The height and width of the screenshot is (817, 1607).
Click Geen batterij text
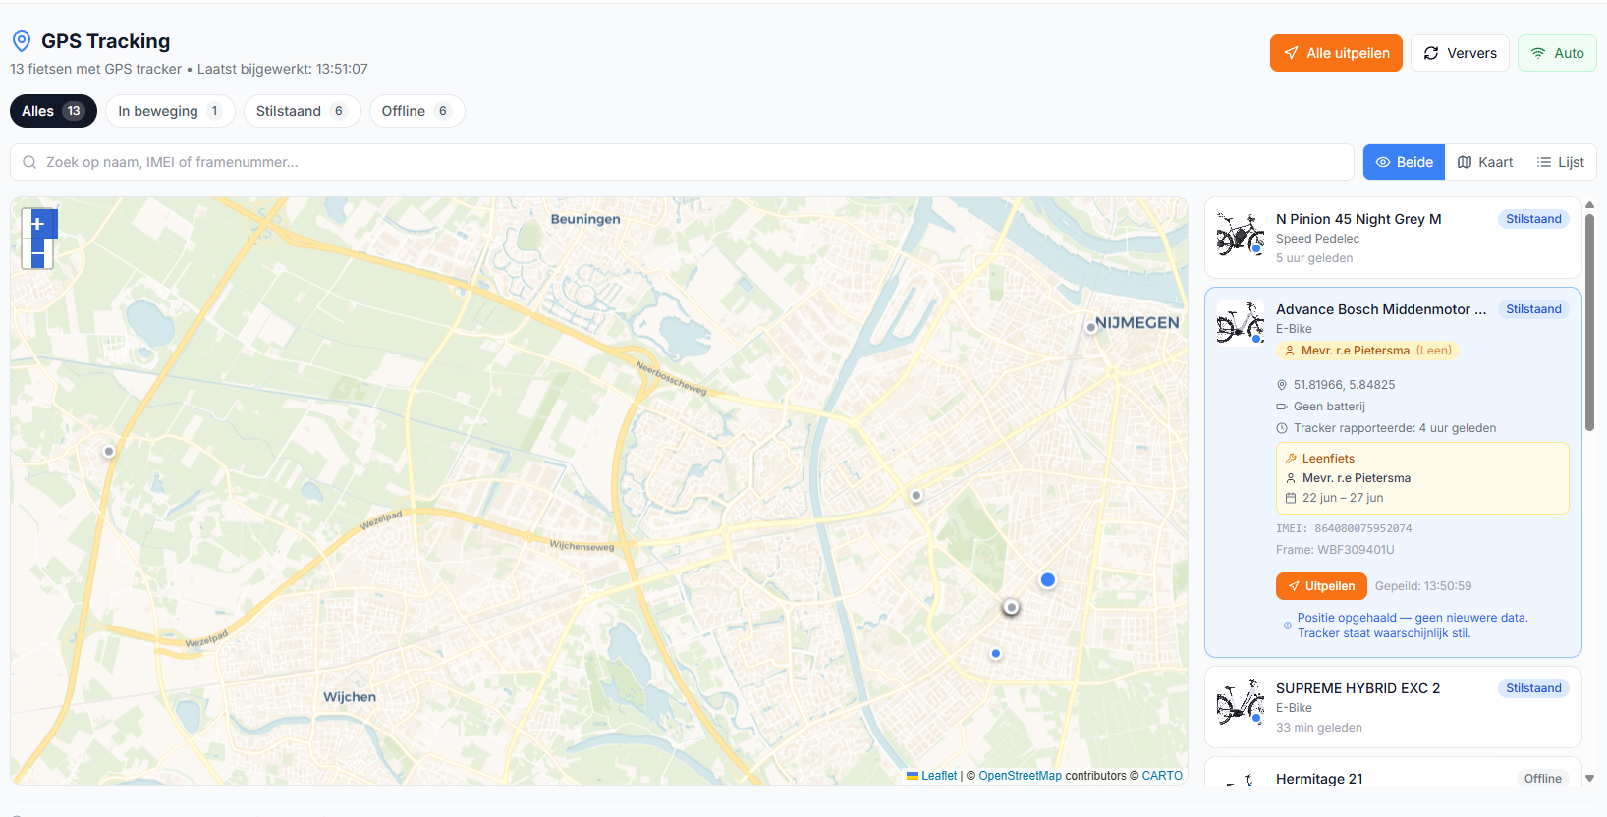(1329, 407)
